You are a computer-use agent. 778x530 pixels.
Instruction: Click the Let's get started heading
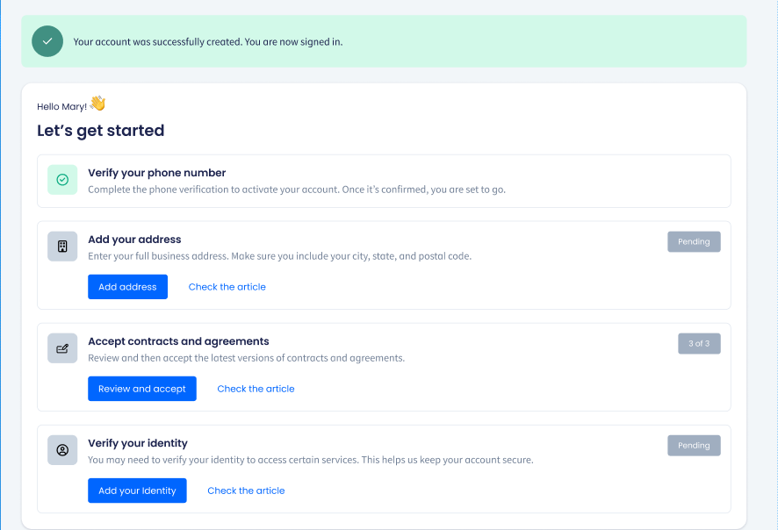pos(99,130)
